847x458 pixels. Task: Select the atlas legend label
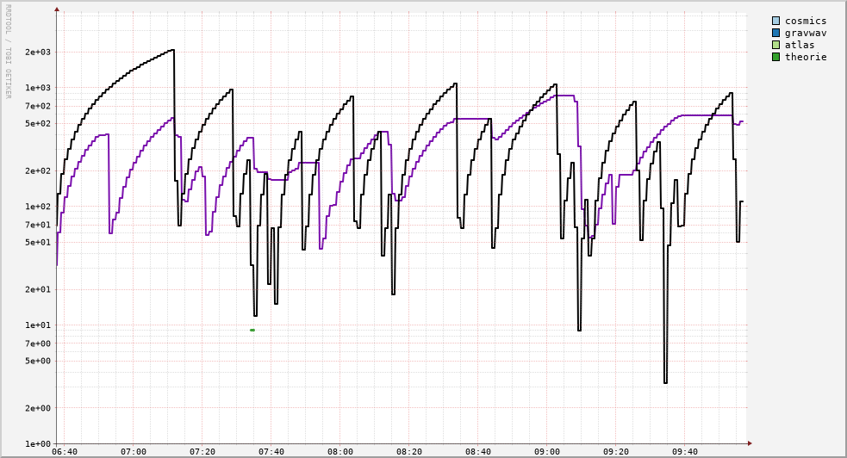(x=799, y=46)
